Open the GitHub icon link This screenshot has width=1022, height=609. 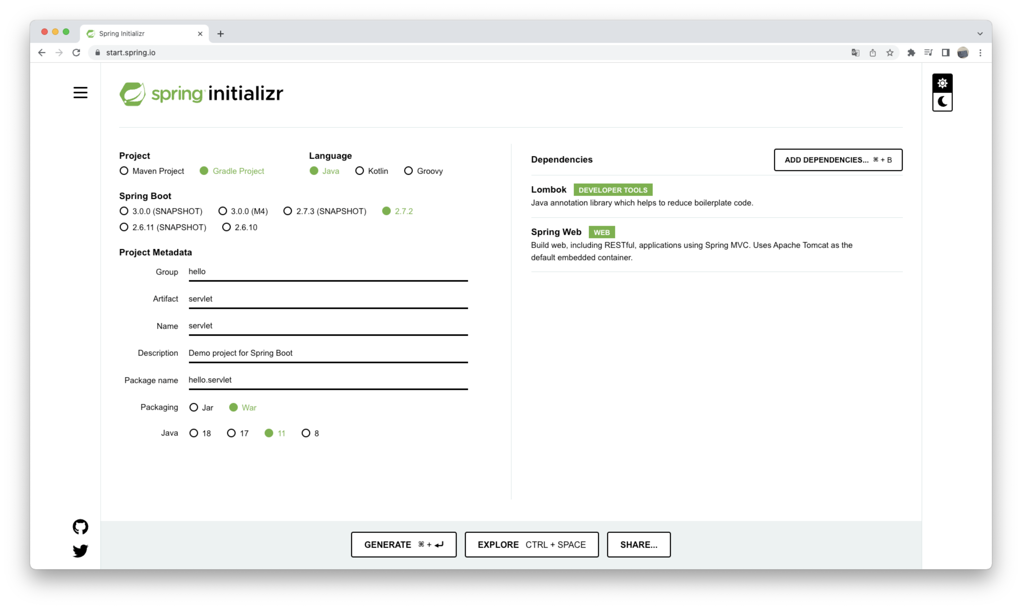[81, 527]
